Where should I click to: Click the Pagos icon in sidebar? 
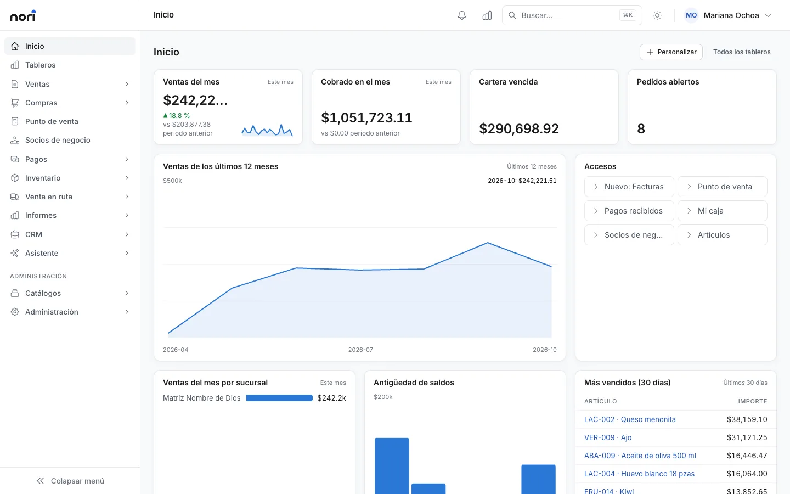tap(15, 159)
